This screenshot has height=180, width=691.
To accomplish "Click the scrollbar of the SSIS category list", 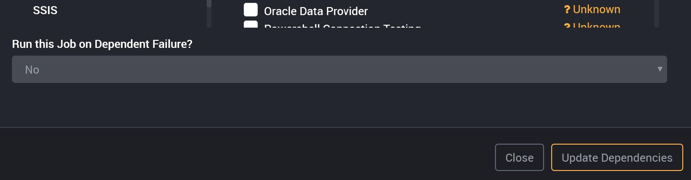I will coord(209,14).
